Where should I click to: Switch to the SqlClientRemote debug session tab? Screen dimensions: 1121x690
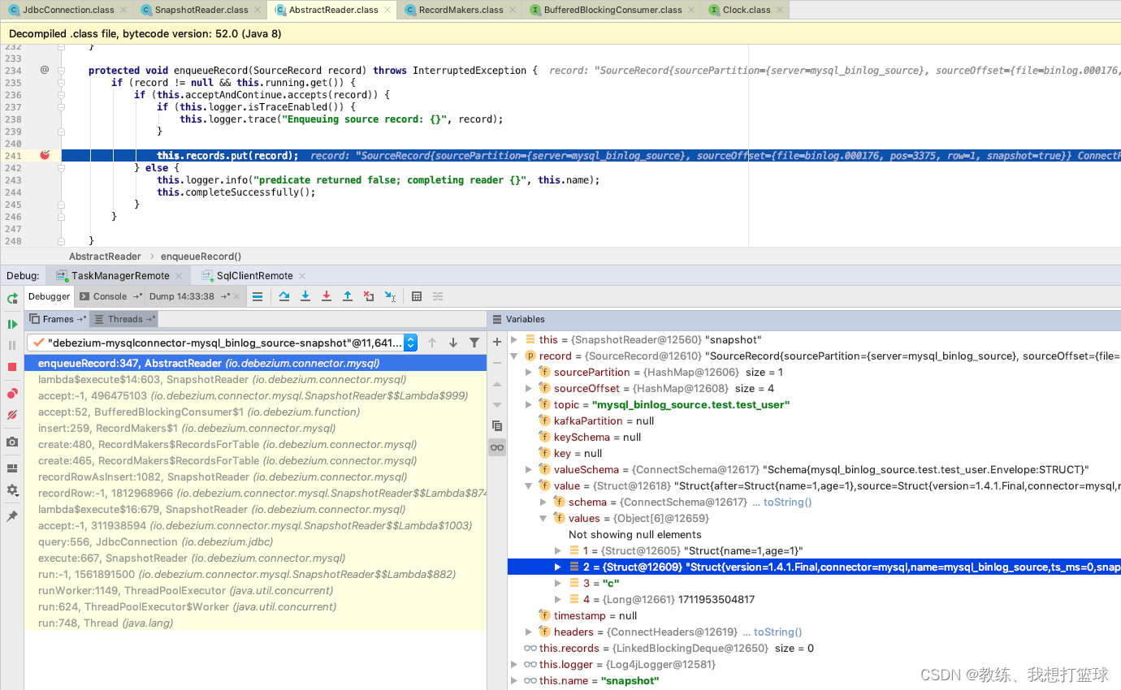(x=254, y=275)
